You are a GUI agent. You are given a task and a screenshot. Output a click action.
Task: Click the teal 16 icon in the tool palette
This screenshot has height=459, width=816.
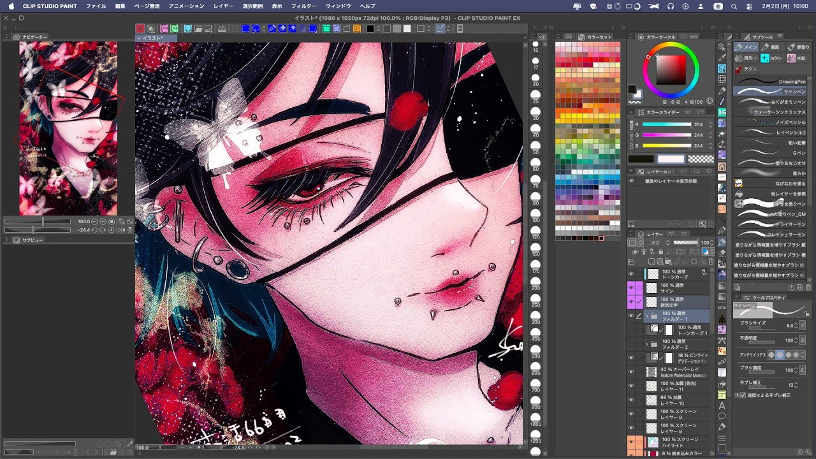coord(722,112)
